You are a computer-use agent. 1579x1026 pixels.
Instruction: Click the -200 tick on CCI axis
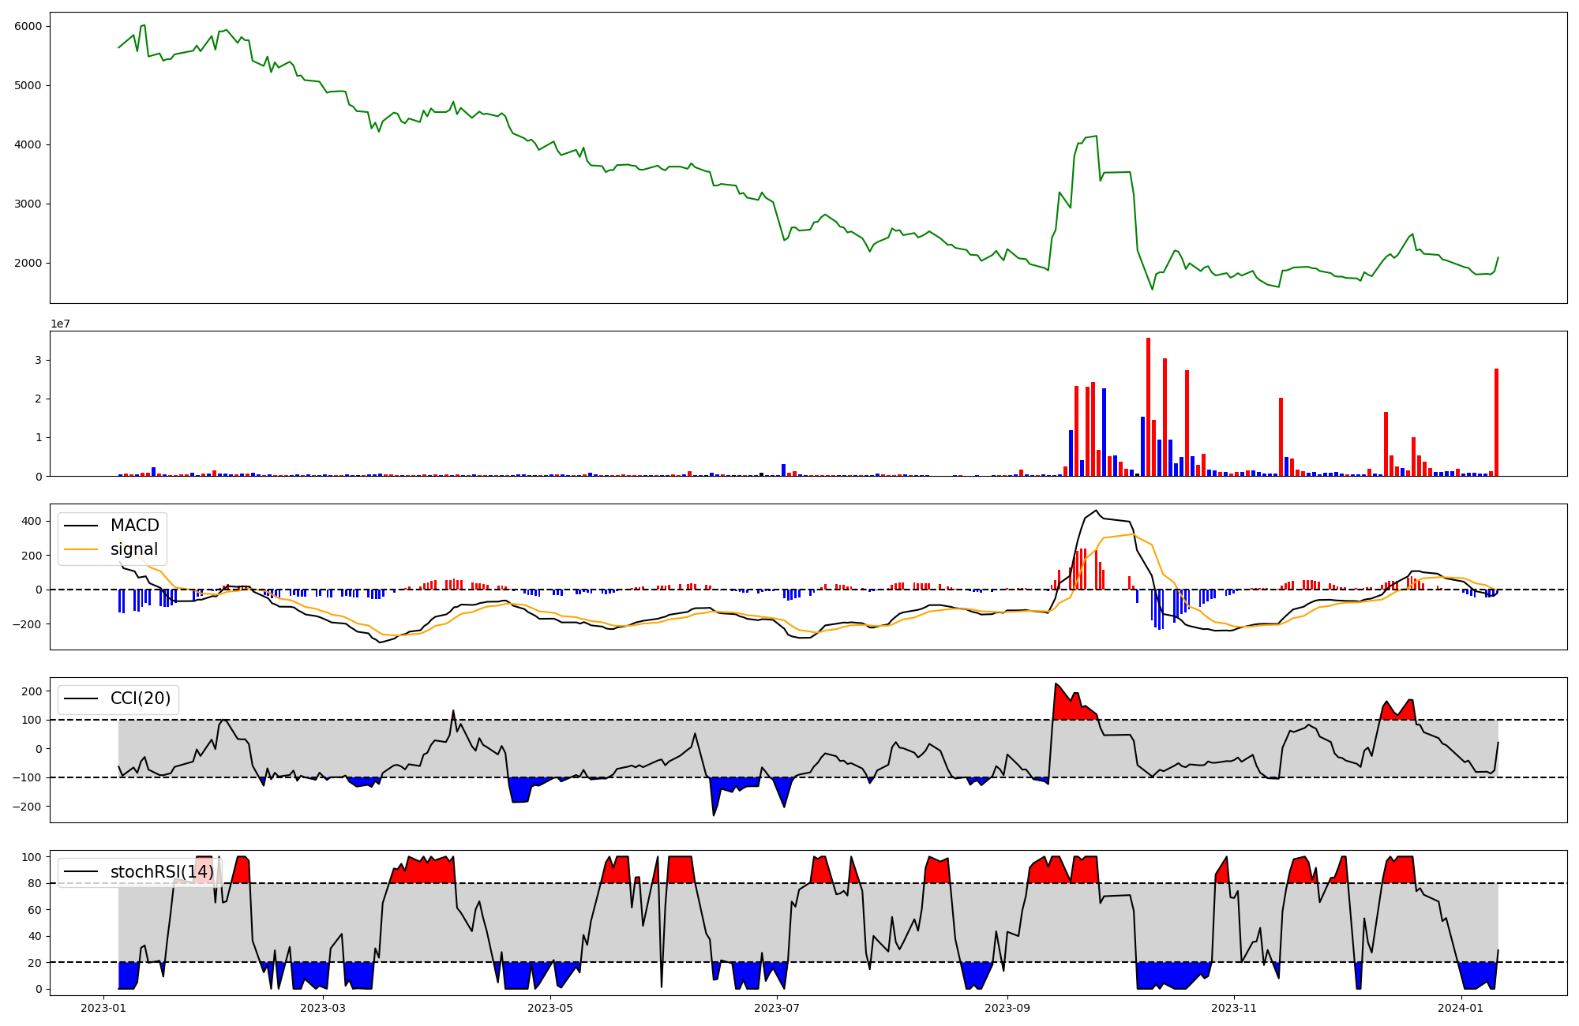[x=28, y=807]
